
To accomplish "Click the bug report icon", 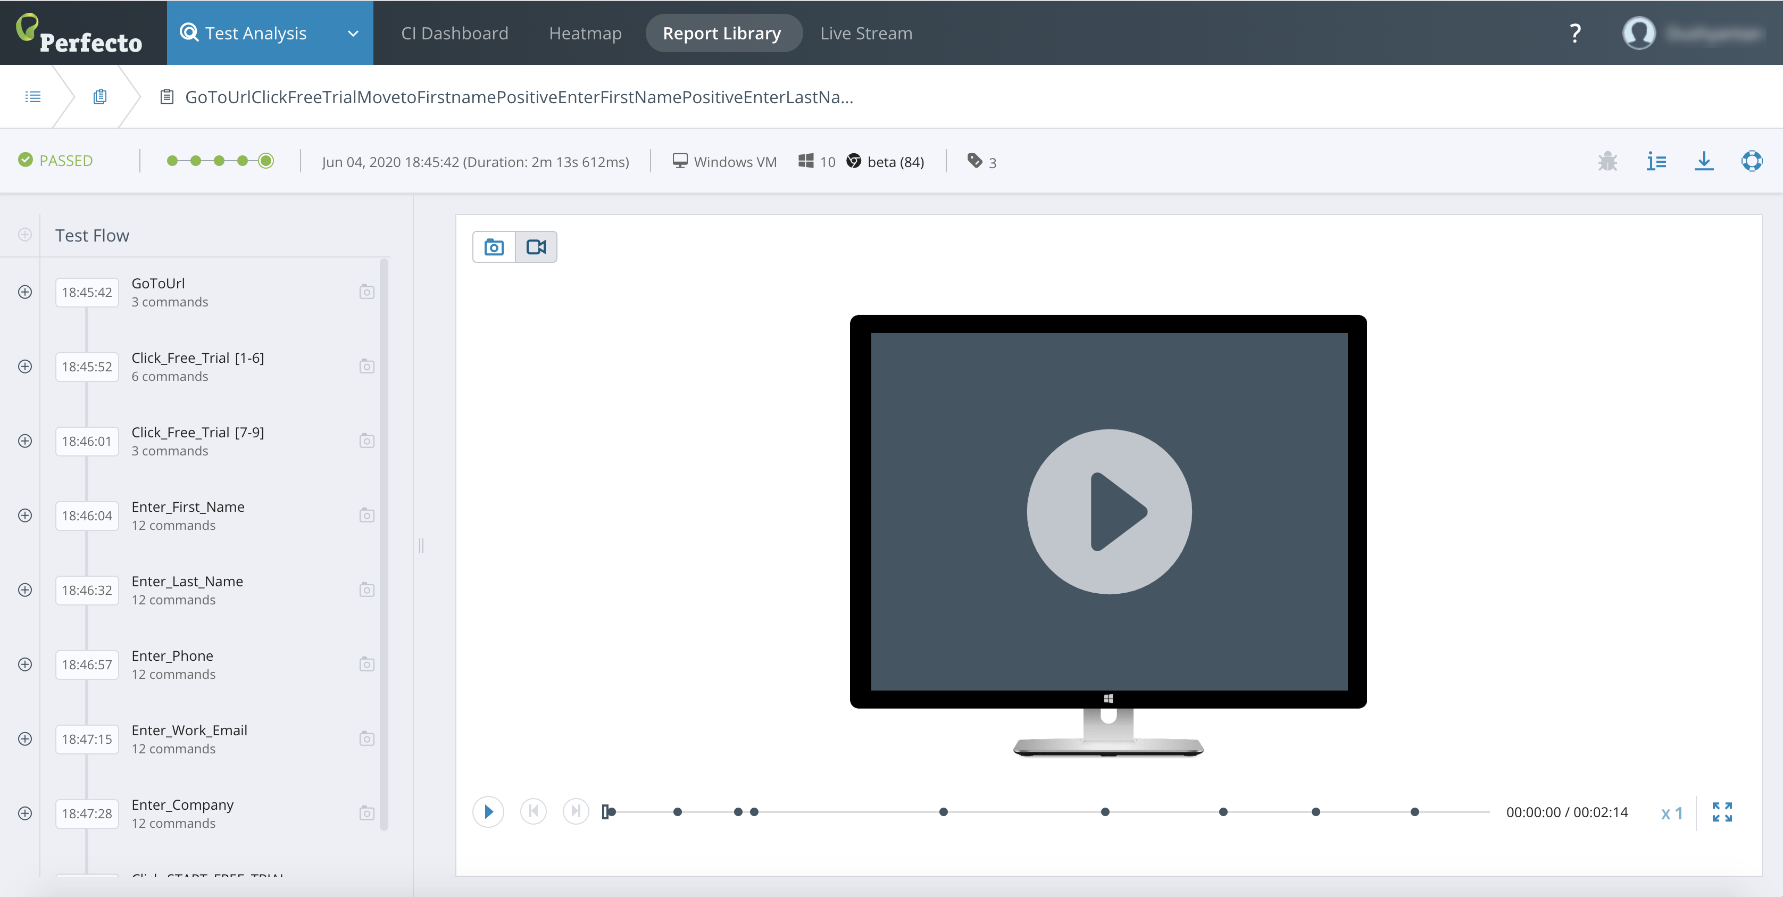I will (1607, 161).
